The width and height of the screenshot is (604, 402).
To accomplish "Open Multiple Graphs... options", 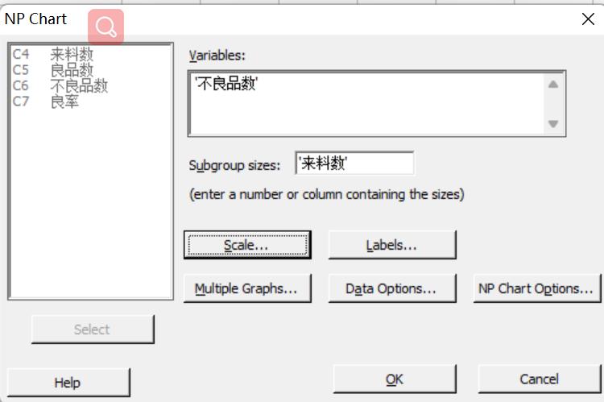I will (246, 288).
